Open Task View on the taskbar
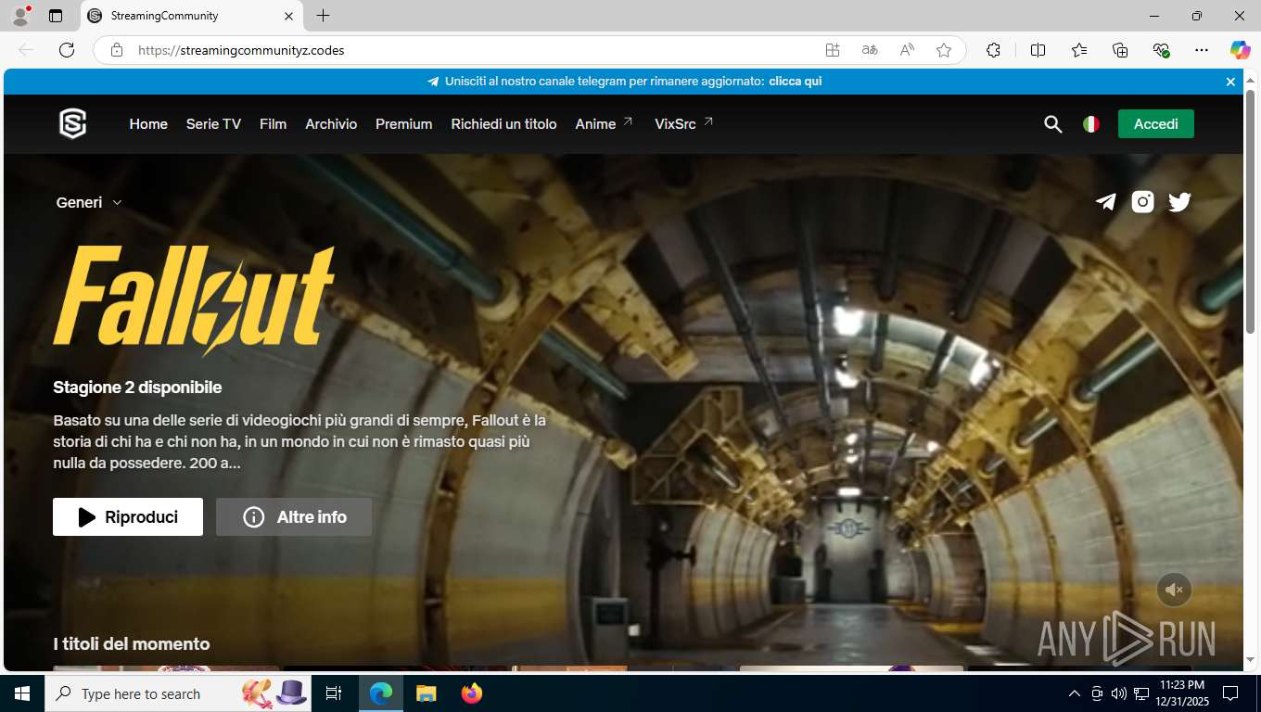 click(335, 693)
